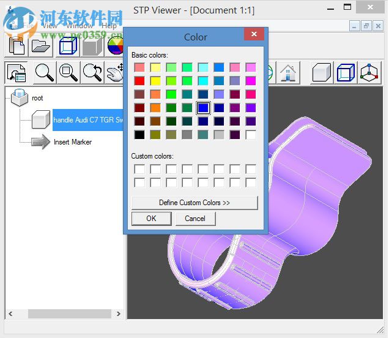Switch to wireframe cube display mode
Viewport: 389px width, 338px height.
pos(68,46)
